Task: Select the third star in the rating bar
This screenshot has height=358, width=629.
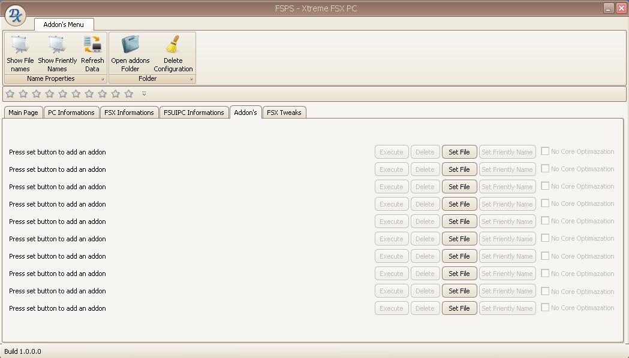Action: coord(37,94)
